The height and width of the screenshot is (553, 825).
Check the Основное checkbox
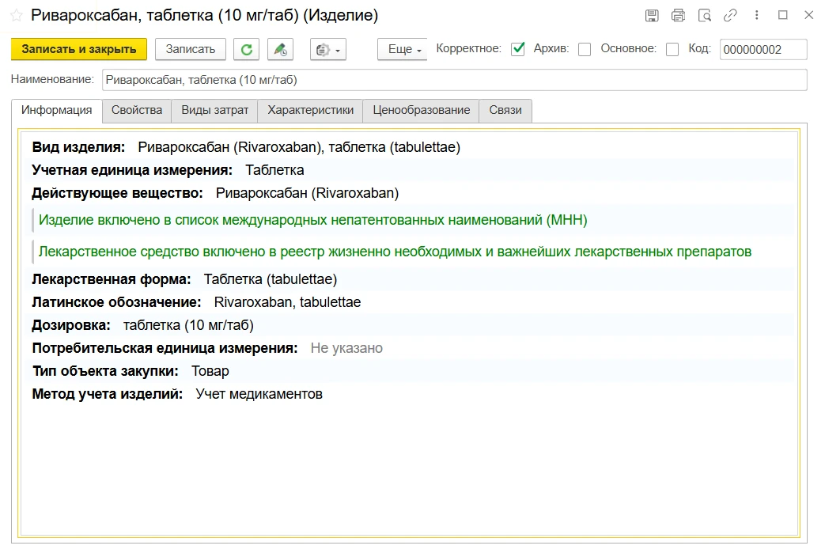[672, 50]
